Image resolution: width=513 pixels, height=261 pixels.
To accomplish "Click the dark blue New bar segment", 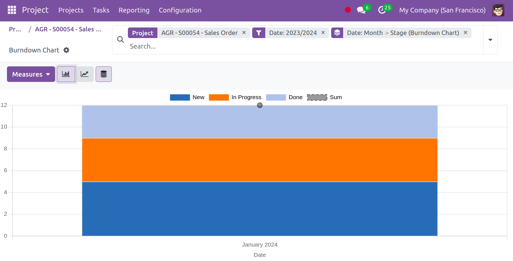I will (x=260, y=209).
